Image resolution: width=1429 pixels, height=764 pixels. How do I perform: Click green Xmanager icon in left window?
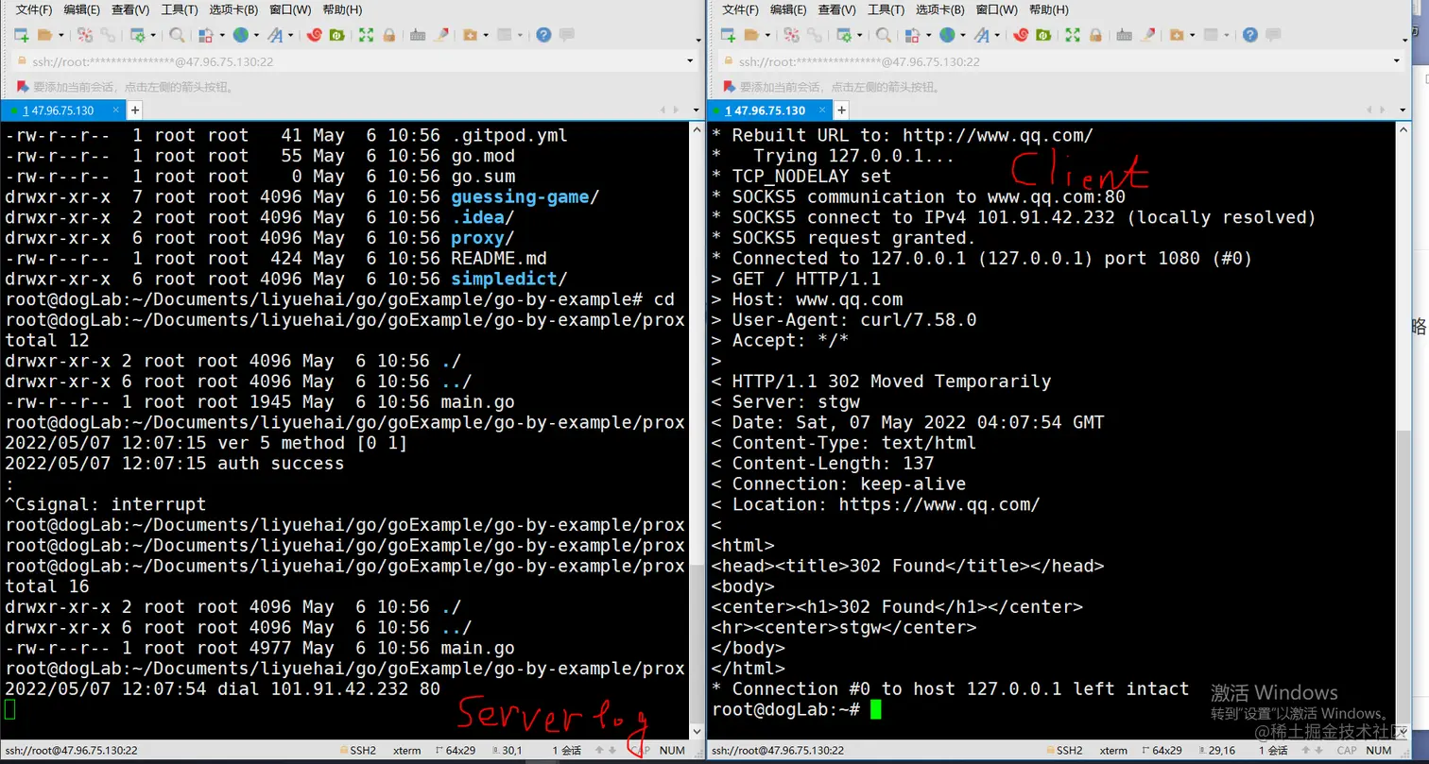tap(336, 35)
